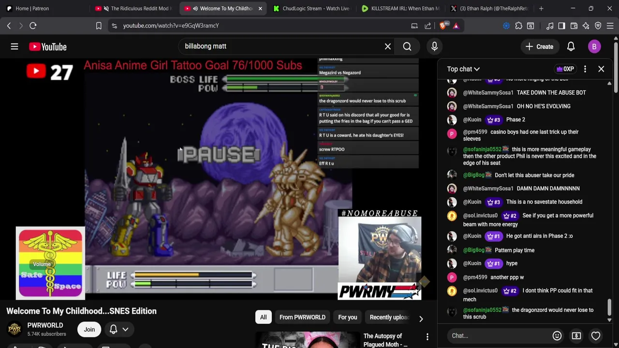The height and width of the screenshot is (348, 619).
Task: Reload the current page
Action: tap(33, 26)
